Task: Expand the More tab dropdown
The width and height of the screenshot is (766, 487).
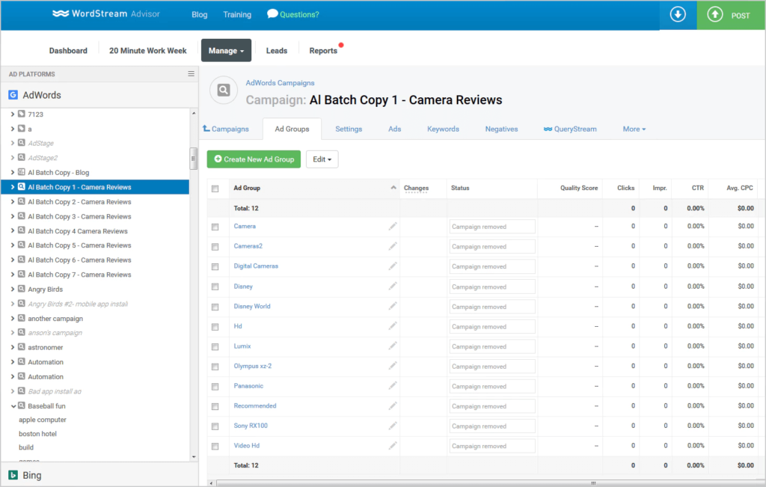Action: 634,129
